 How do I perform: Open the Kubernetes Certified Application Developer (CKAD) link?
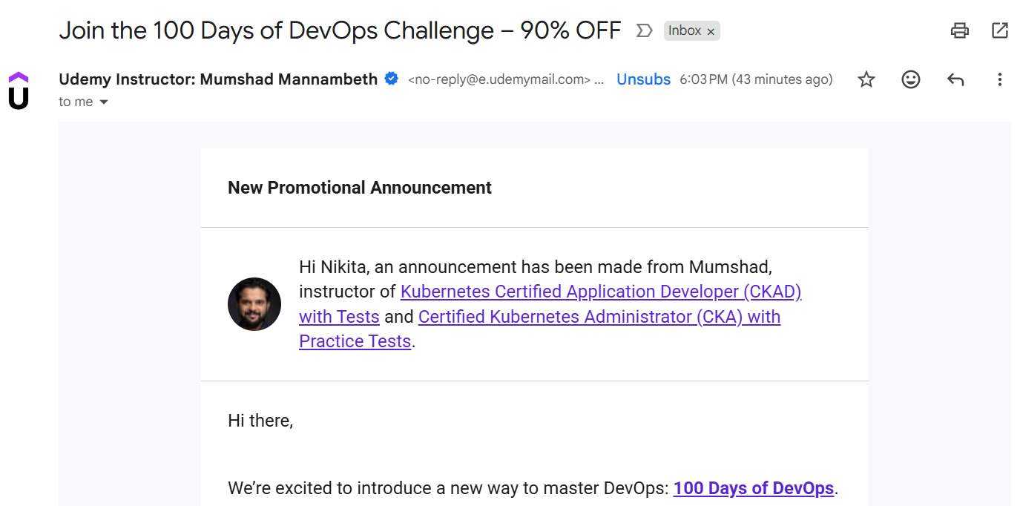pos(601,292)
